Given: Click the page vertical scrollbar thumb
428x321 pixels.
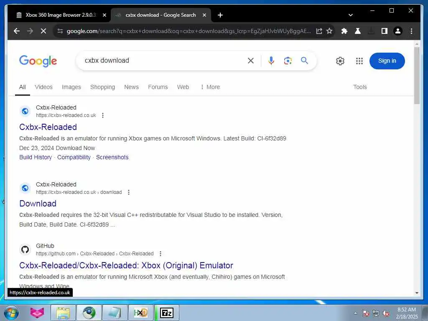Looking at the screenshot, I should (417, 76).
